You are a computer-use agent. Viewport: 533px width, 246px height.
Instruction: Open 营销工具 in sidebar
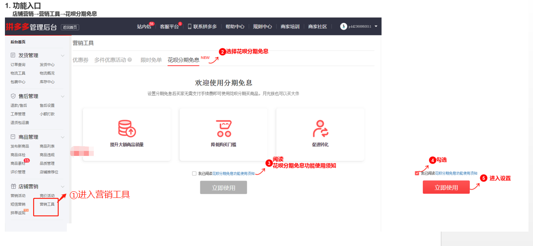pyautogui.click(x=47, y=204)
